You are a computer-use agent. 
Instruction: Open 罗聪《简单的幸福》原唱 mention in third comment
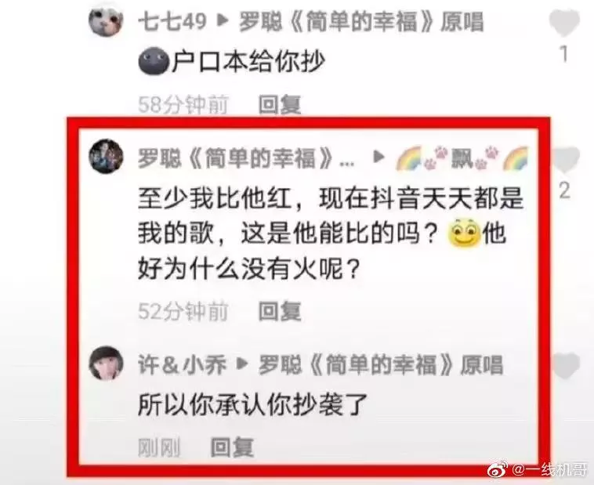click(x=380, y=365)
